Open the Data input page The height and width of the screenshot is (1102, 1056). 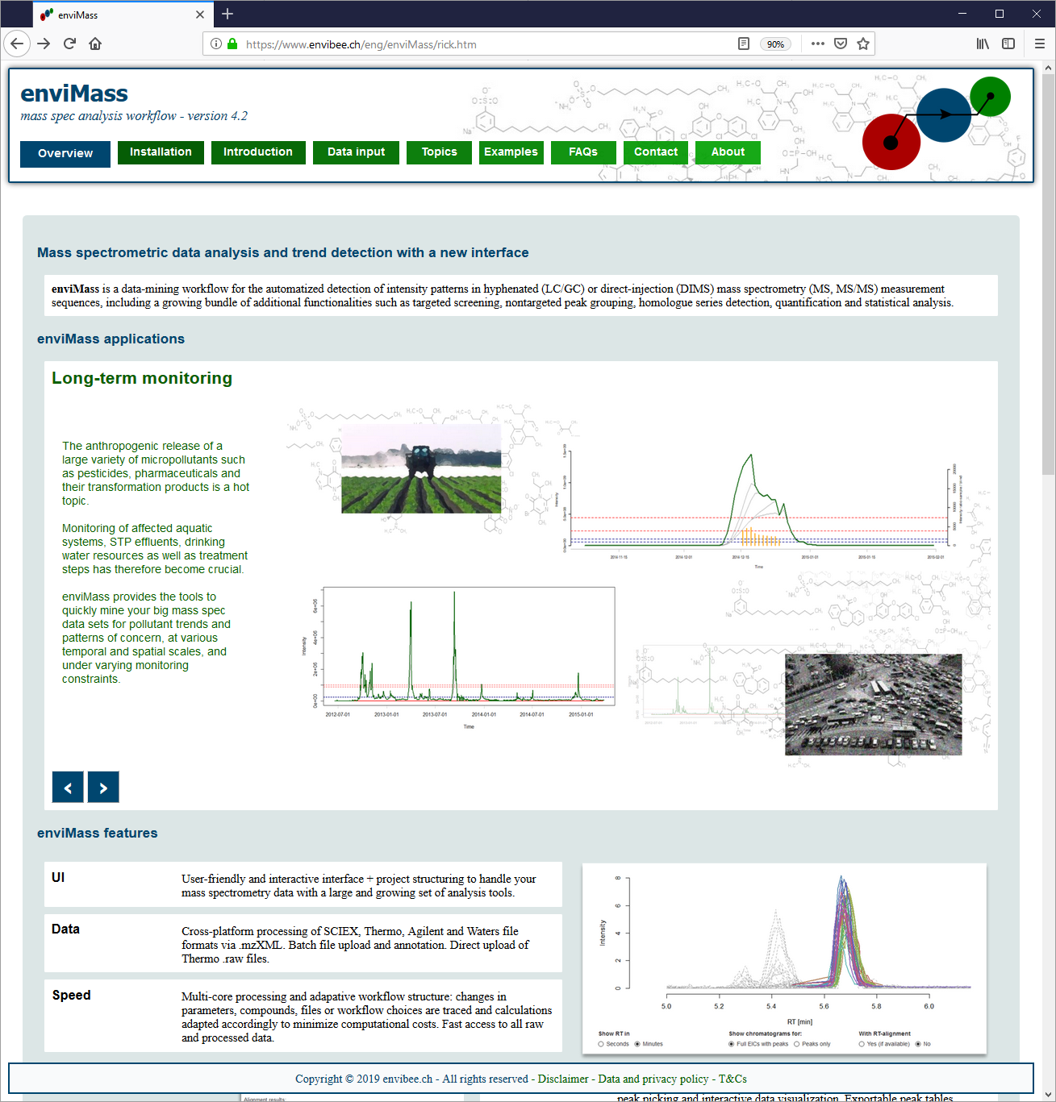356,152
